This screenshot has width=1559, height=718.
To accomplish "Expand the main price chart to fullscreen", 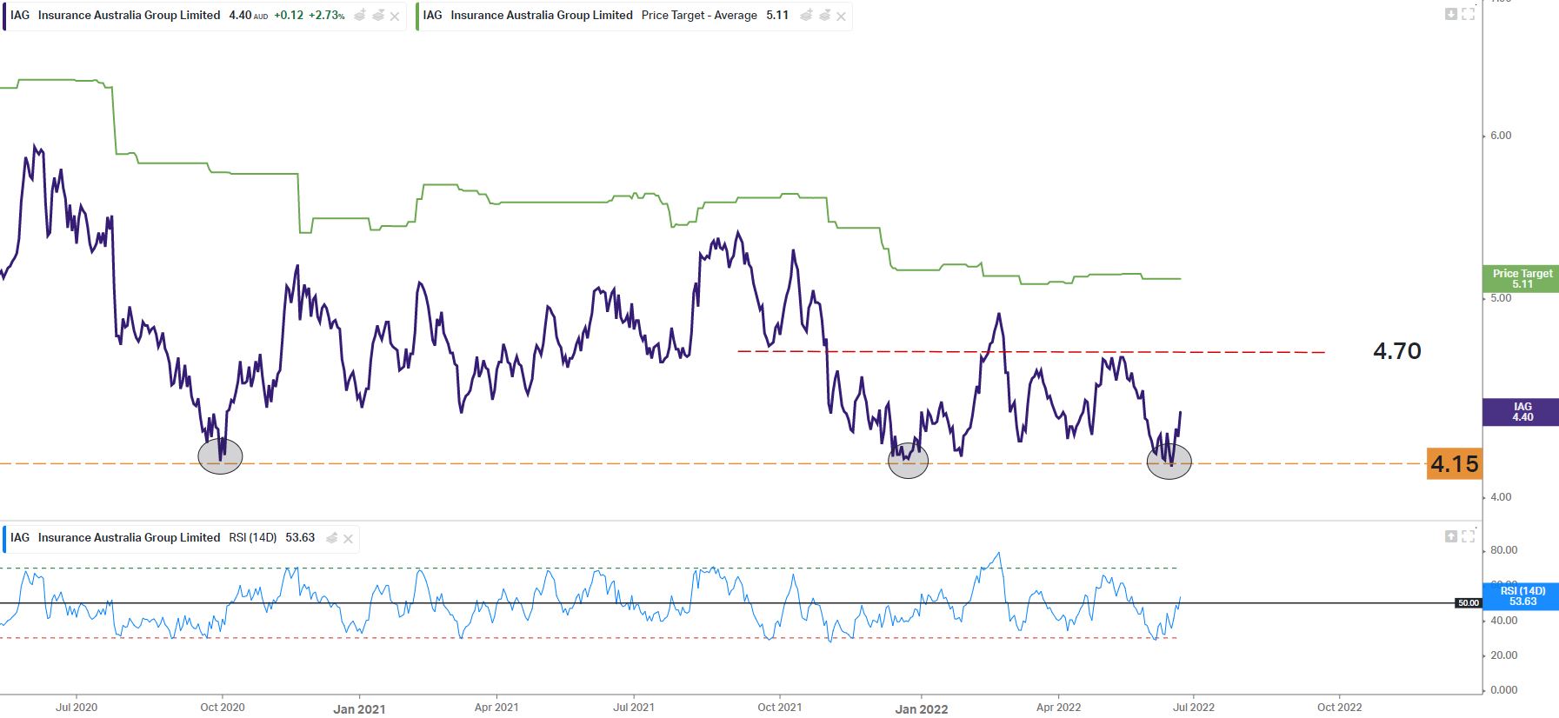I will (1469, 14).
